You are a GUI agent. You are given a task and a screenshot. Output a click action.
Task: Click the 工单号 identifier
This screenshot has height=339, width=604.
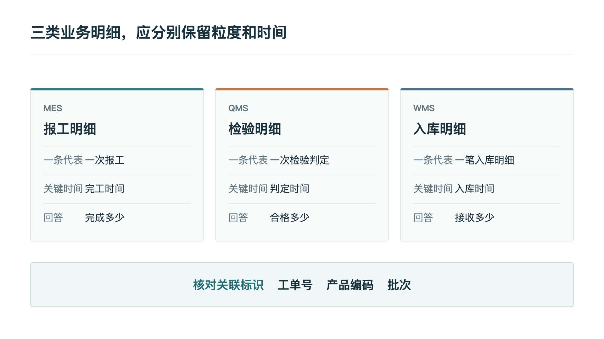(x=295, y=285)
